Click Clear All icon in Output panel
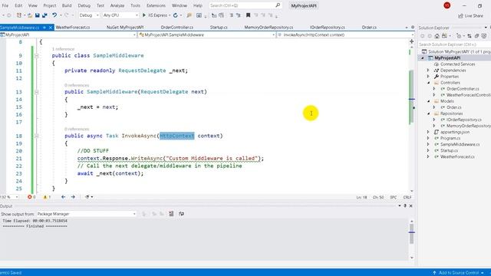Screen dimensions: 491x276 coord(171,214)
